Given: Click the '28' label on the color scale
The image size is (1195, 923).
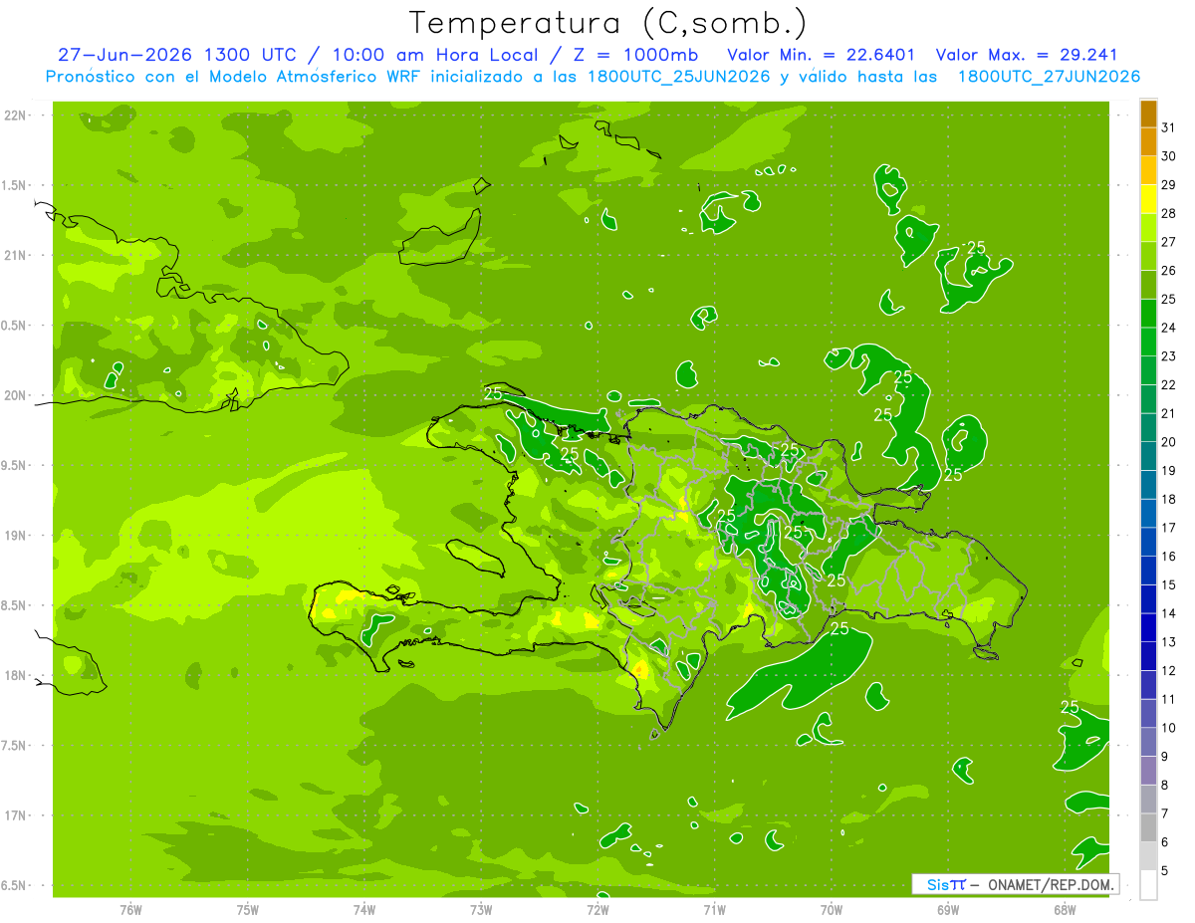Looking at the screenshot, I should tap(1169, 213).
